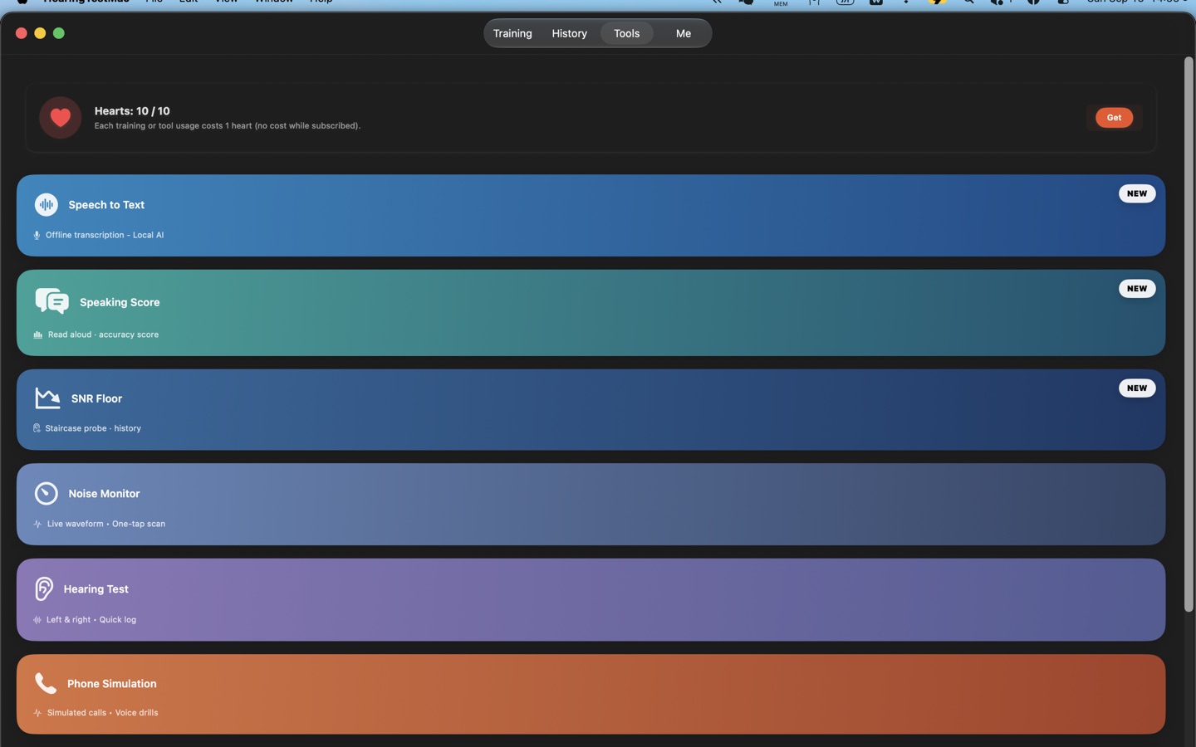The height and width of the screenshot is (747, 1196).
Task: Click "Read aloud · accuracy score" text
Action: click(x=103, y=334)
